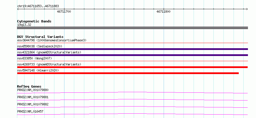Open transcript PRKD2|NM_001079881 label
The height and width of the screenshot is (118, 256).
[33, 97]
